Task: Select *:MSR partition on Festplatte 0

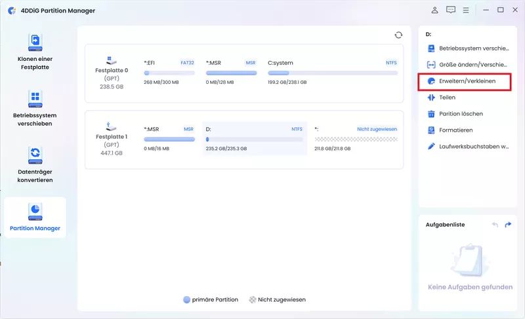Action: click(x=231, y=73)
